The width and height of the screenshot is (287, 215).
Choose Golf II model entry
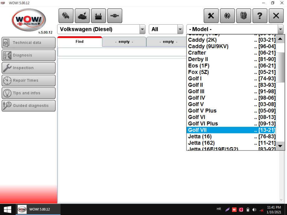(231, 85)
